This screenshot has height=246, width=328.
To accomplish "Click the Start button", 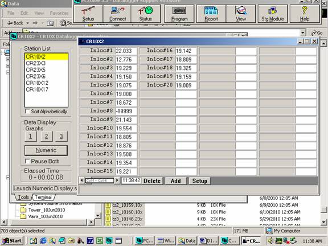I will (x=12, y=240).
